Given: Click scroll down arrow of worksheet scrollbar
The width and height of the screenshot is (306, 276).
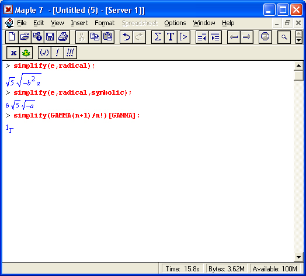Looking at the screenshot, I should (x=298, y=257).
